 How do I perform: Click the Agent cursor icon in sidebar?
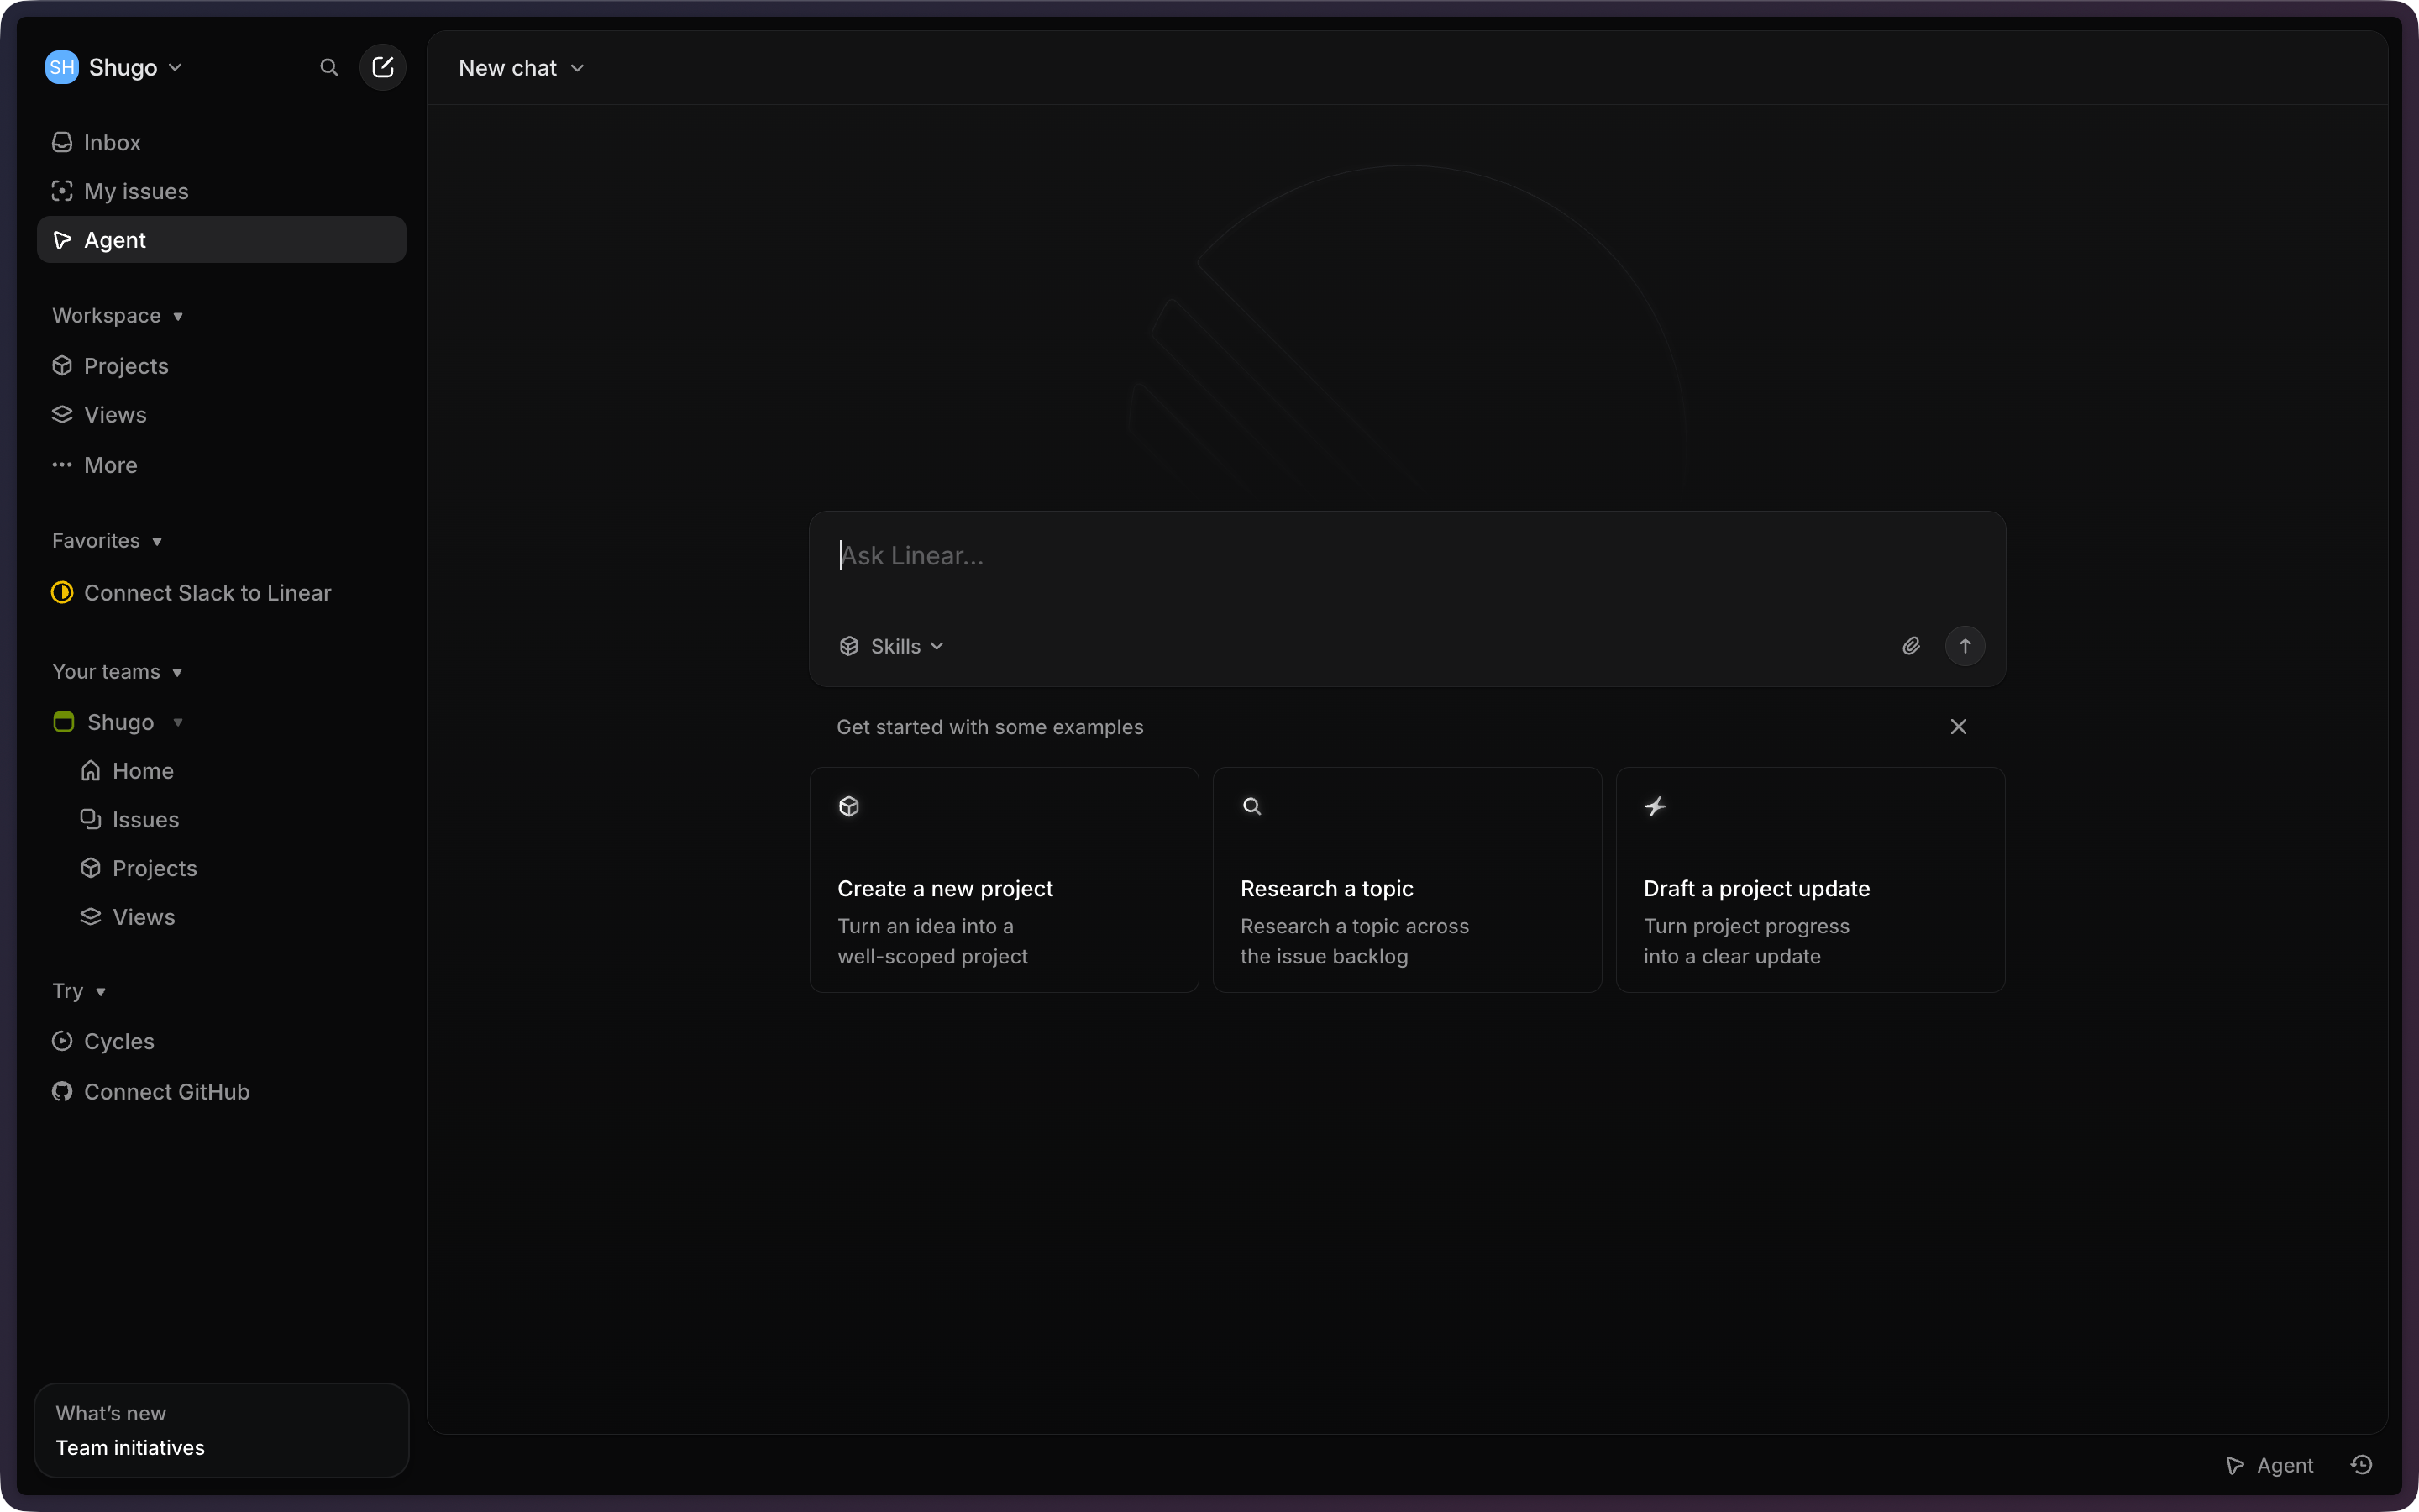[62, 240]
